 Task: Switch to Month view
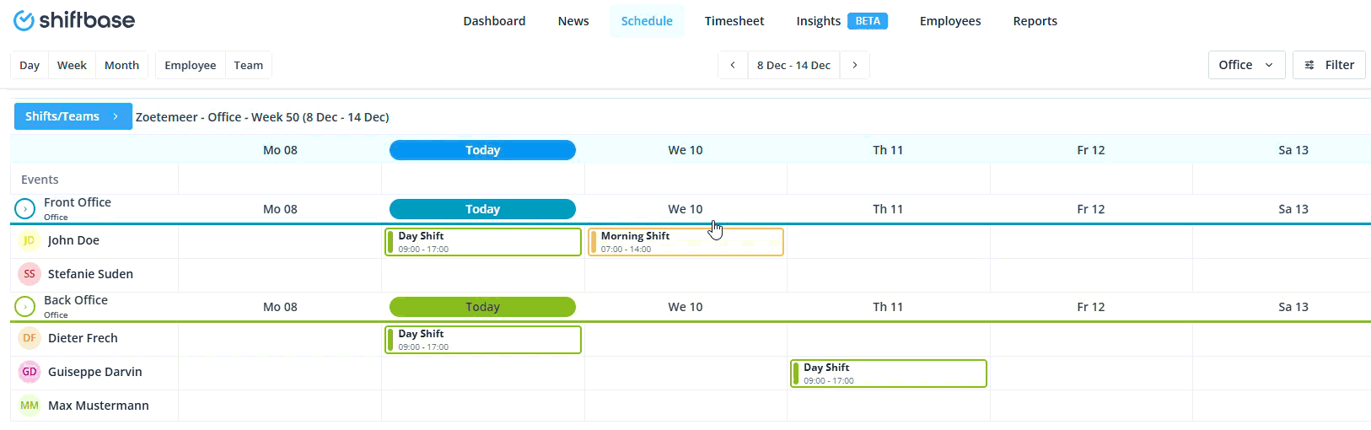pos(121,65)
